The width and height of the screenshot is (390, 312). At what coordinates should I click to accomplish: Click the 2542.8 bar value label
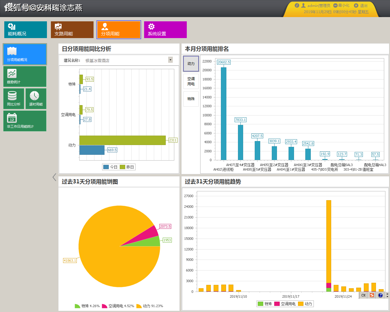pos(308,144)
